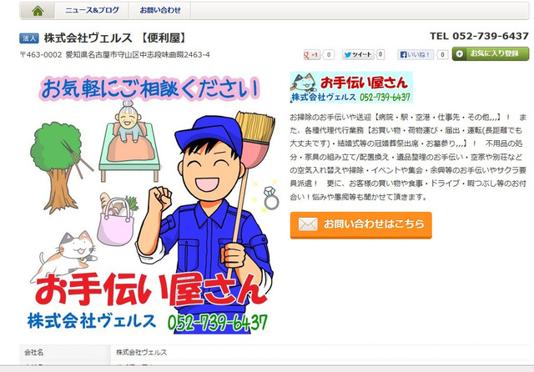Switch to the お問い合わせ tab

tap(159, 11)
